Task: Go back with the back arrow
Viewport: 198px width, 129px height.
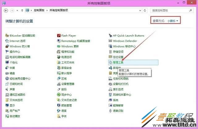Action: point(6,11)
